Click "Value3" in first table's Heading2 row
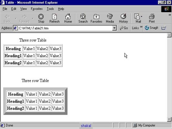 (x=56, y=63)
